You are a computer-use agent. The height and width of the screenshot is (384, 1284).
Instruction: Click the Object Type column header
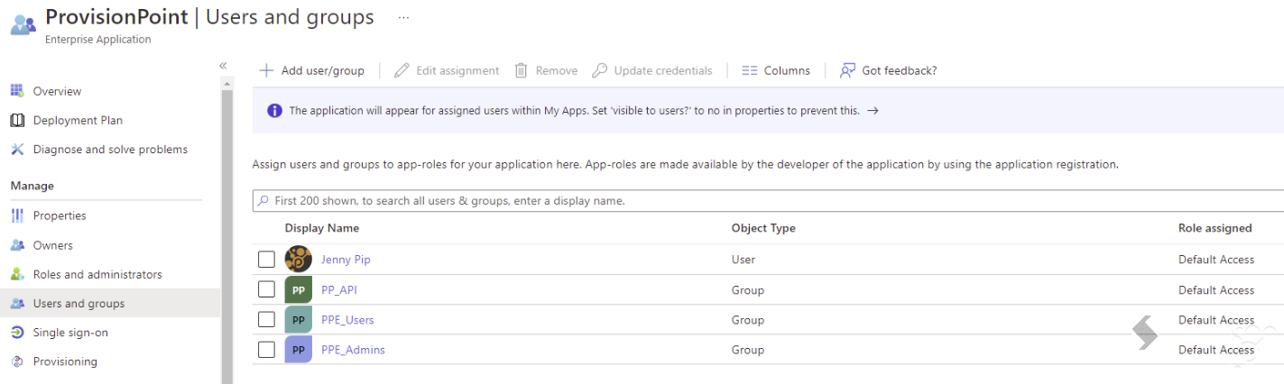point(763,228)
